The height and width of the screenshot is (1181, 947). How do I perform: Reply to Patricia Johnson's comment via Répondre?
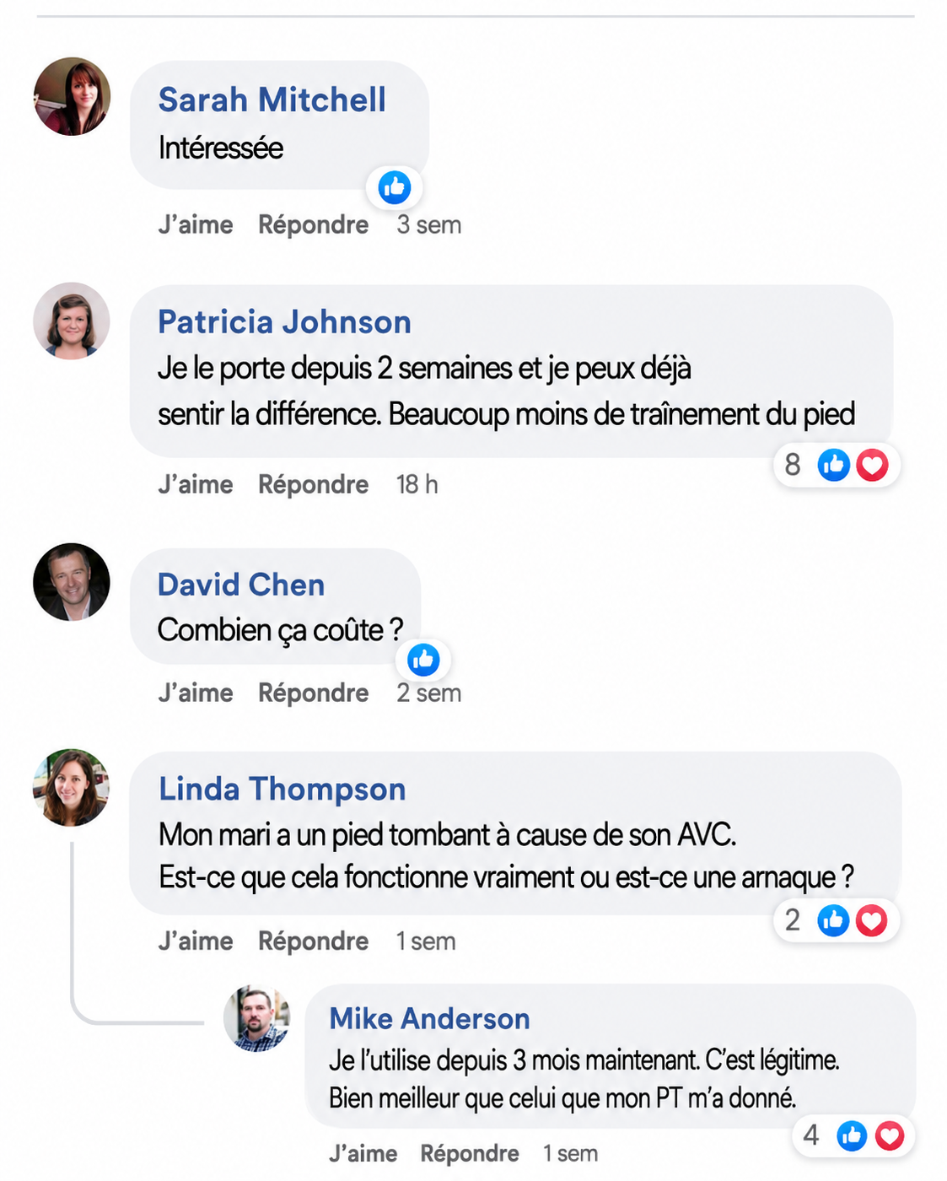tap(314, 484)
